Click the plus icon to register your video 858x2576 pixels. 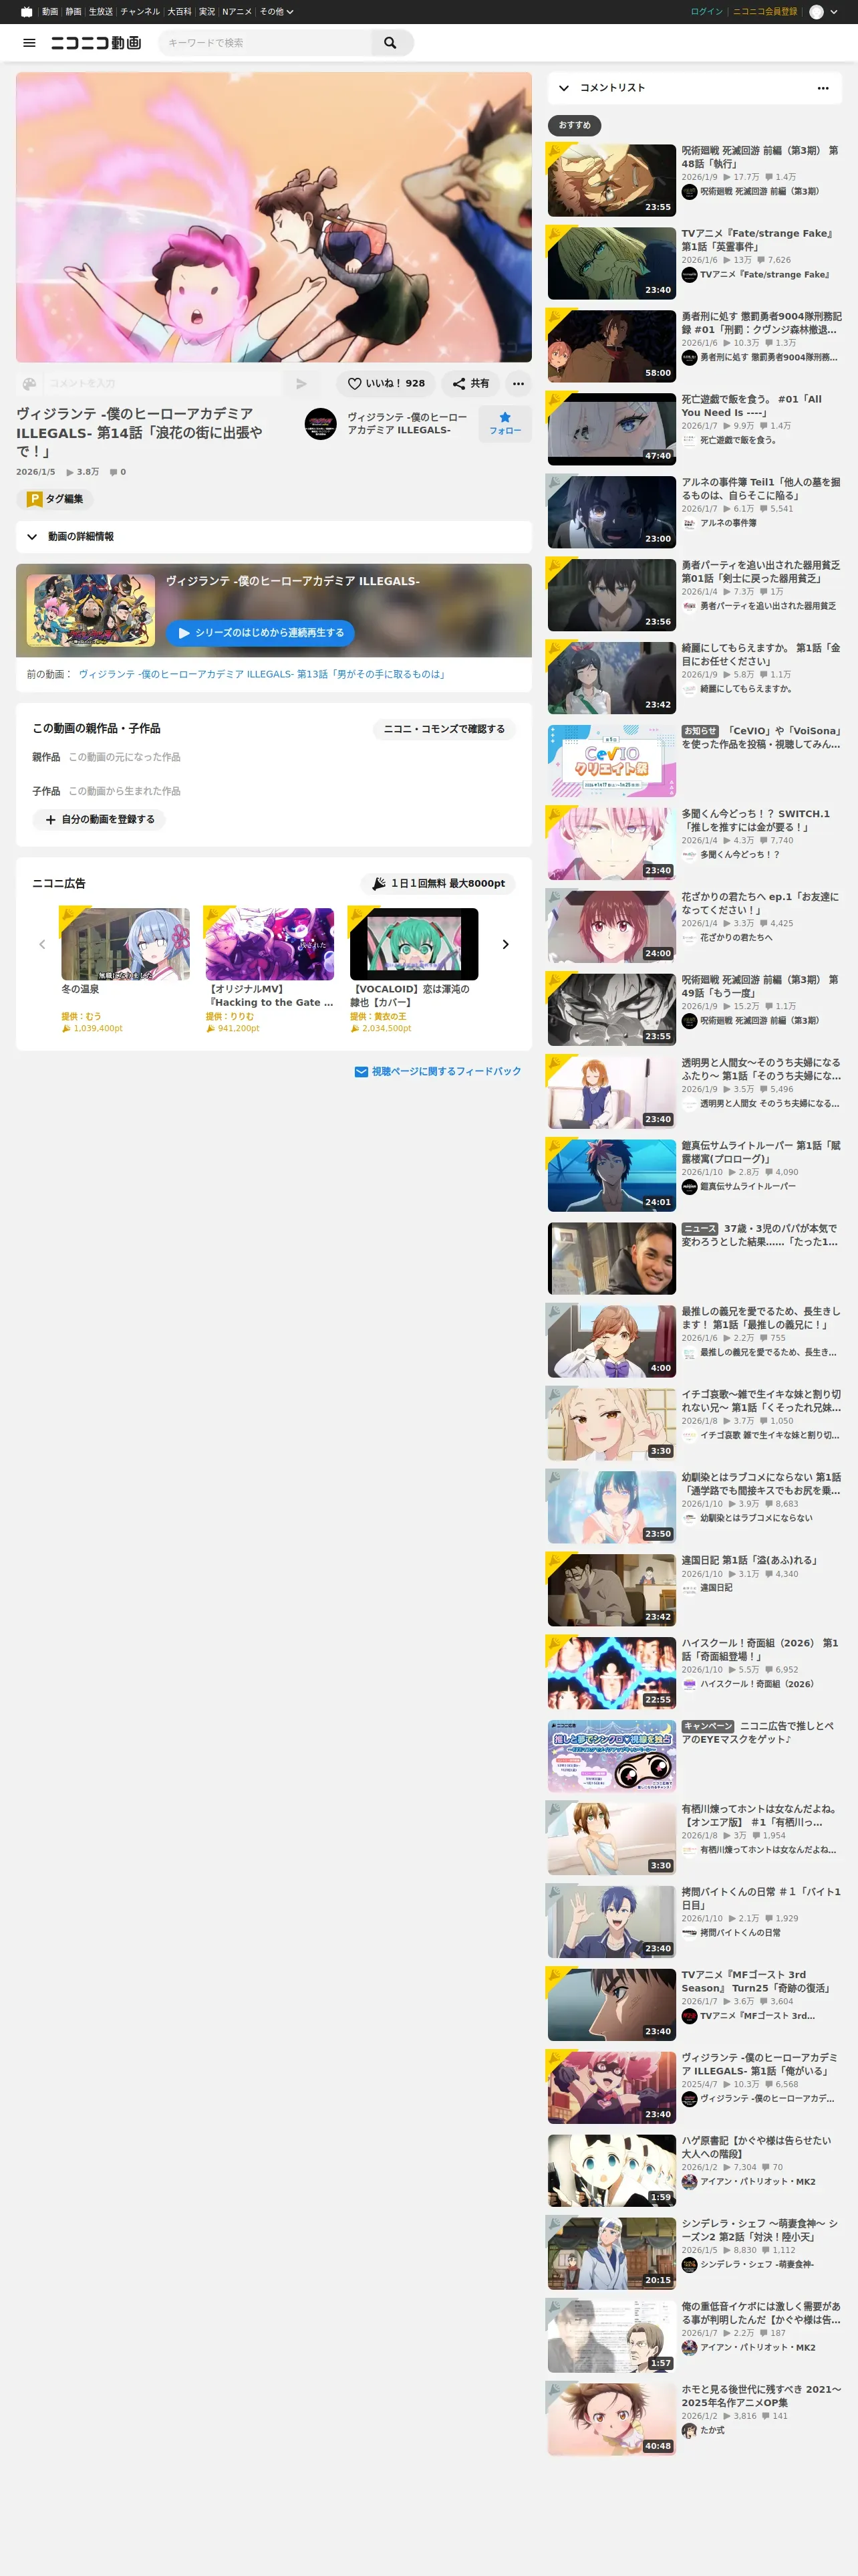point(51,819)
